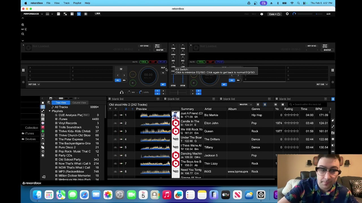Open the File menu
362x203 pixels.
click(48, 3)
